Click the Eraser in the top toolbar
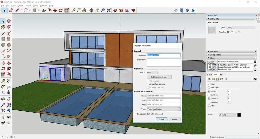 [x=11, y=10]
